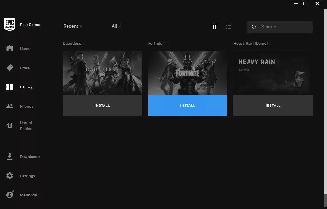Switch to grid view layout
Screen dimensions: 327x209
[x=214, y=27]
